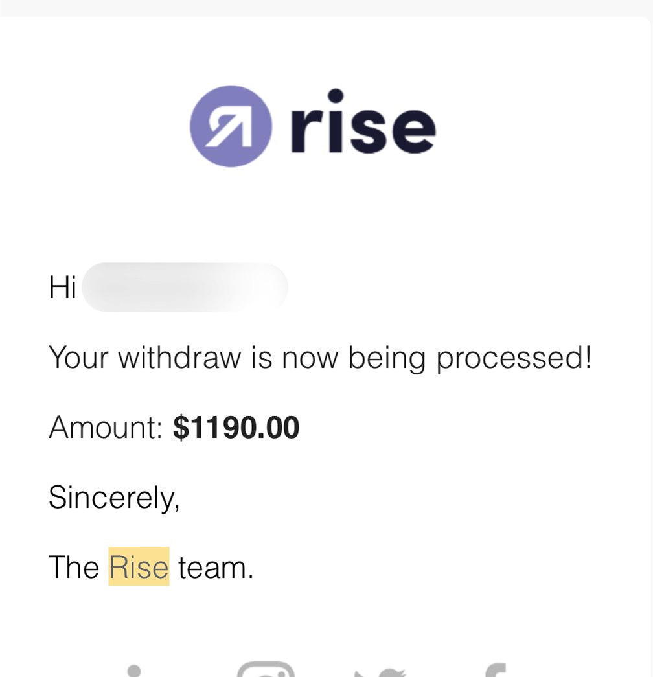This screenshot has width=653, height=677.
Task: Click the word "team." in the signature
Action: (x=215, y=568)
